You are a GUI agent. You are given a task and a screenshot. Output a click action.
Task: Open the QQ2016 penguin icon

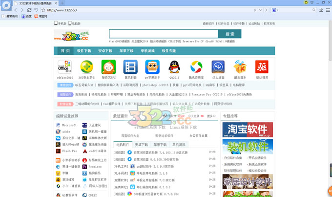(x=174, y=67)
